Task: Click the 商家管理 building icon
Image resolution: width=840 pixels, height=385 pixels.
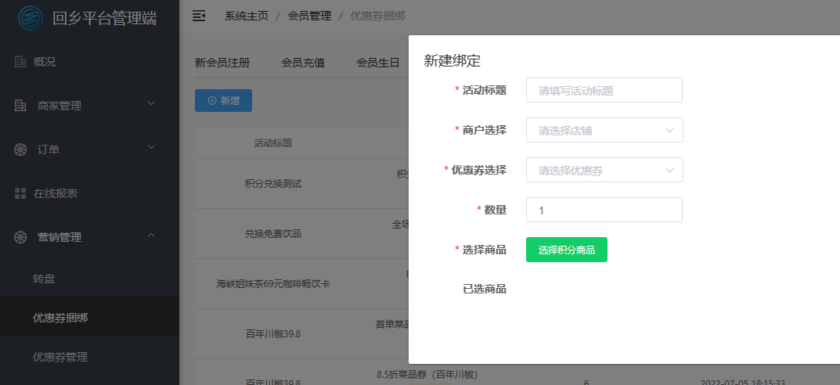Action: click(20, 106)
